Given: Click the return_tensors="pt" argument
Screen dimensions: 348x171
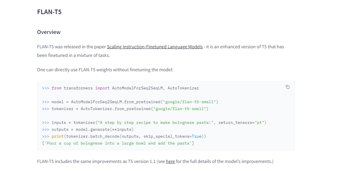Looking at the screenshot, I should tap(241, 122).
